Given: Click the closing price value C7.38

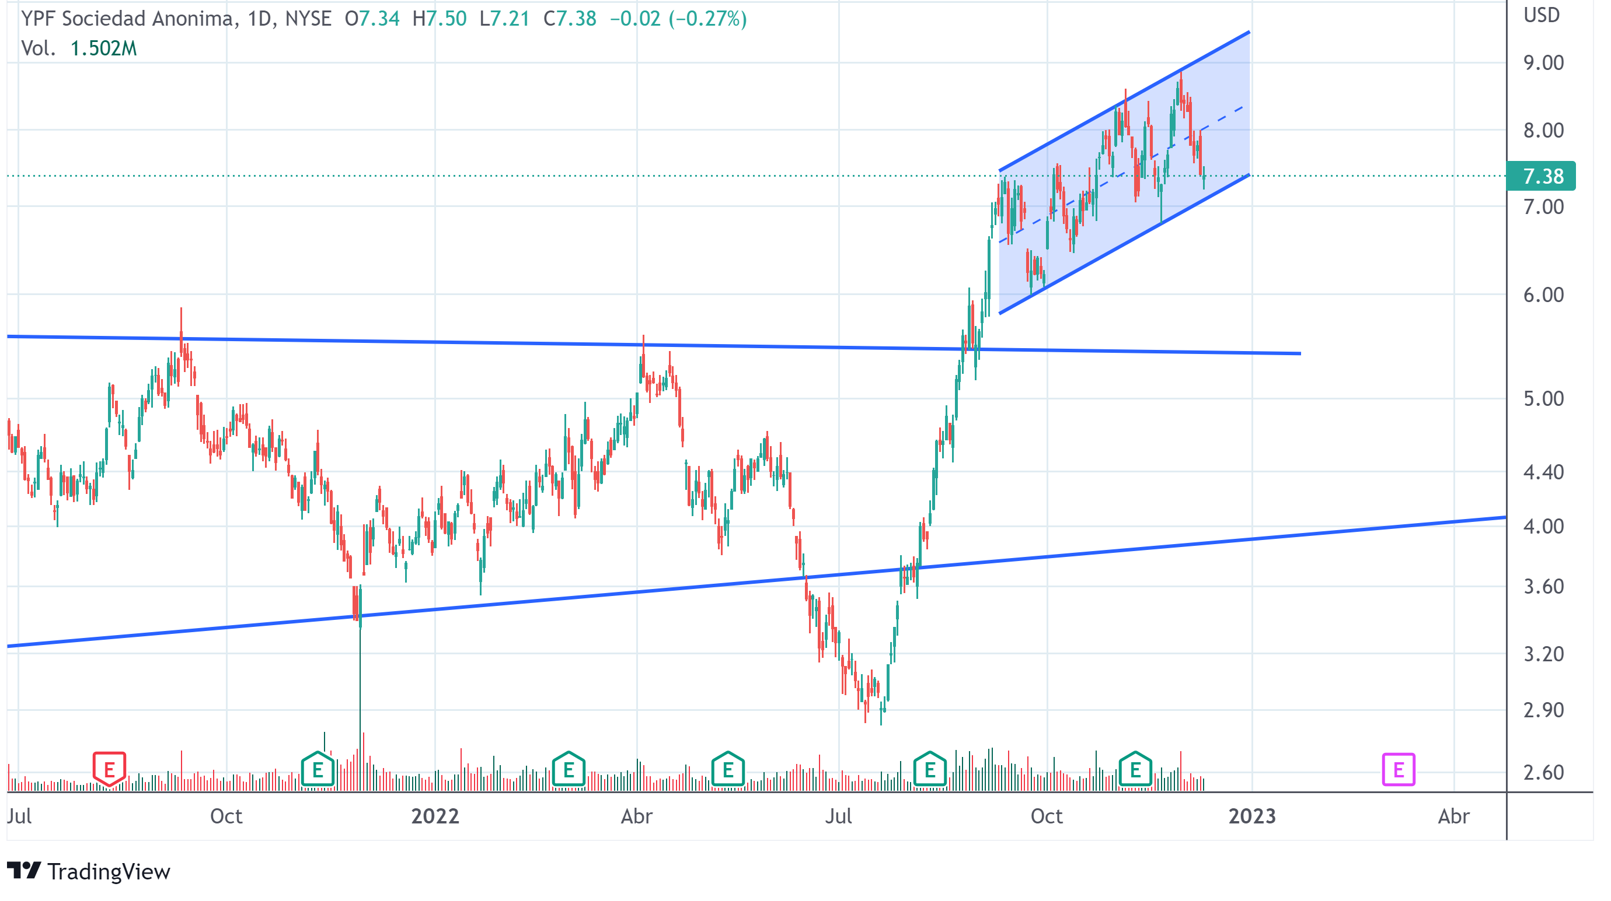Looking at the screenshot, I should pos(570,19).
